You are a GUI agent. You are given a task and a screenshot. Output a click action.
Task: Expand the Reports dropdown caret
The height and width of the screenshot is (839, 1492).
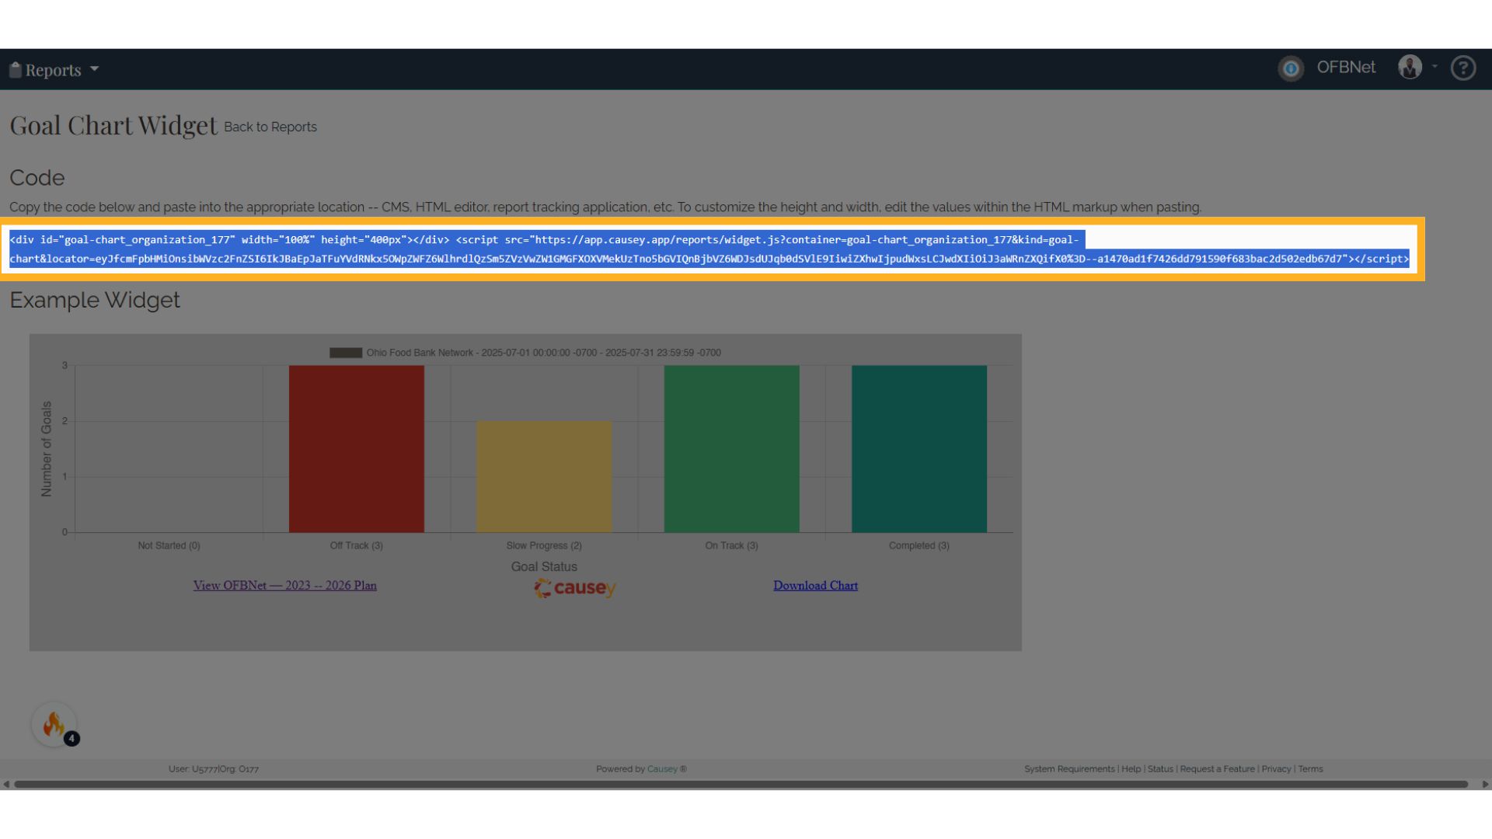94,69
